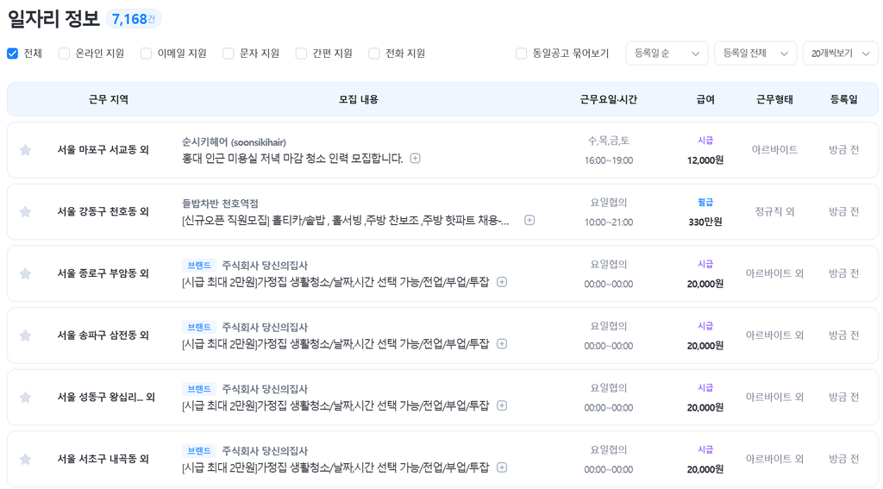Click the 모집 내용 column header
Viewport: 883px width, 489px height.
pos(358,100)
